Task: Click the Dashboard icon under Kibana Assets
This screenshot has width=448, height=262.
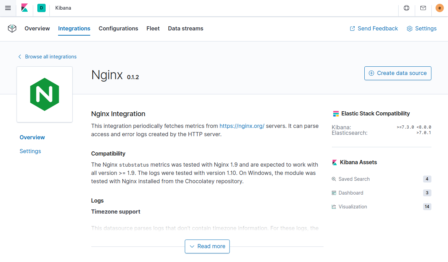Action: pos(334,193)
